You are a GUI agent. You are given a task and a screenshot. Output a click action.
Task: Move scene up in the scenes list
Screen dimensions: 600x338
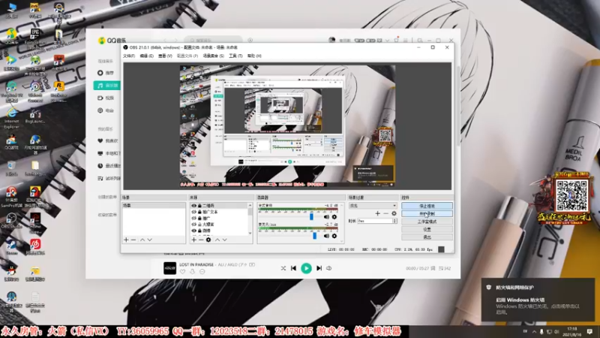click(142, 240)
